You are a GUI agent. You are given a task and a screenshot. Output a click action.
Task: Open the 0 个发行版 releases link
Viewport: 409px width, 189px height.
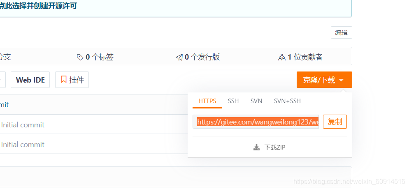(x=198, y=57)
